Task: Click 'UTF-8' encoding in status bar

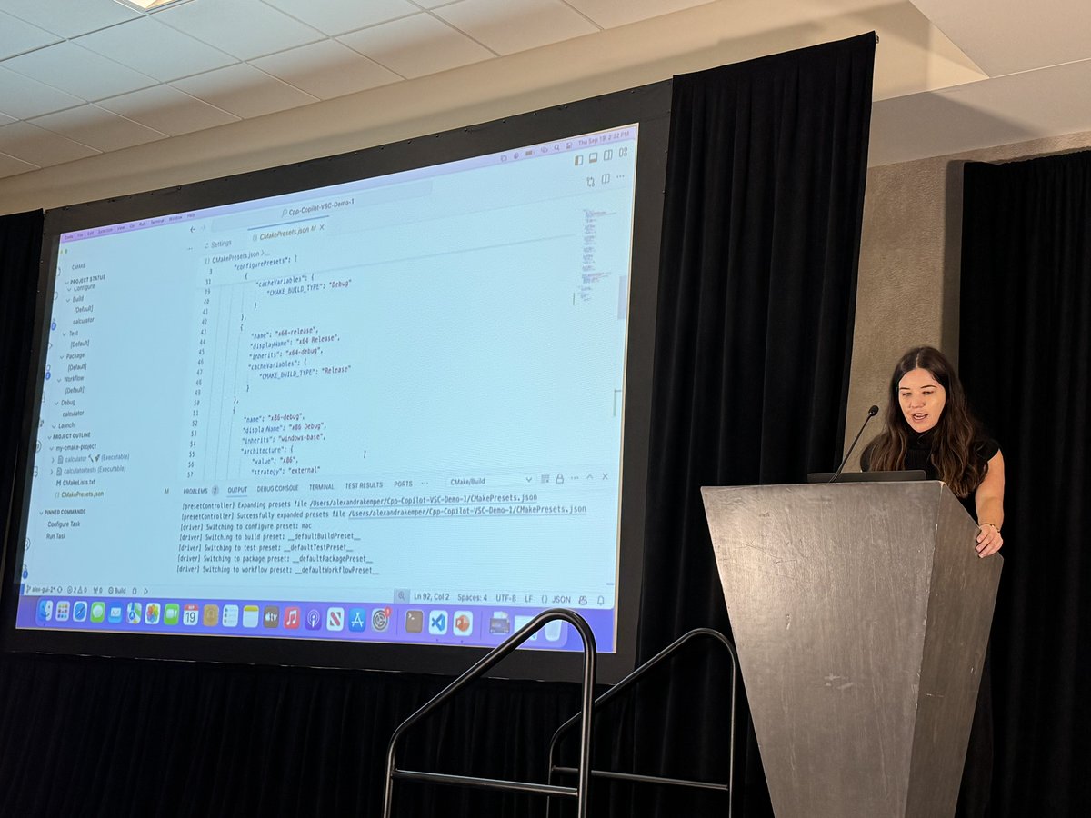Action: [x=505, y=597]
